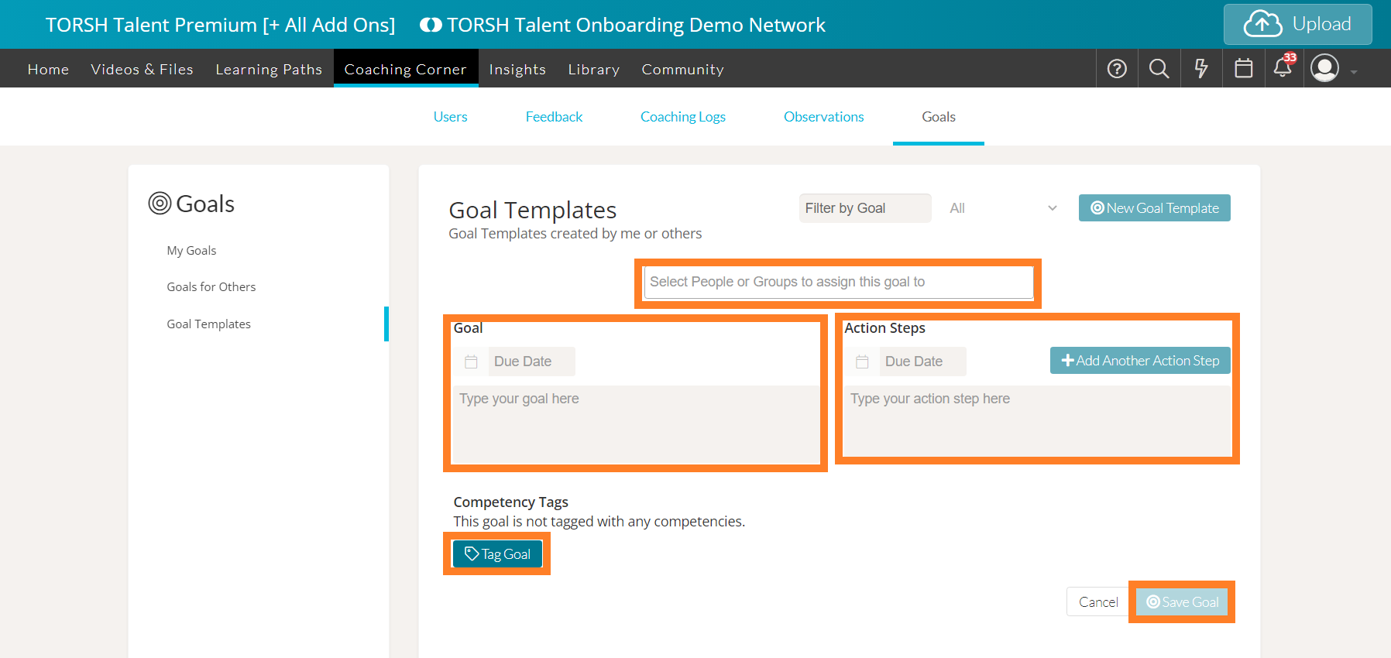Click the Type your goal here textbox
This screenshot has height=658, width=1391.
635,423
